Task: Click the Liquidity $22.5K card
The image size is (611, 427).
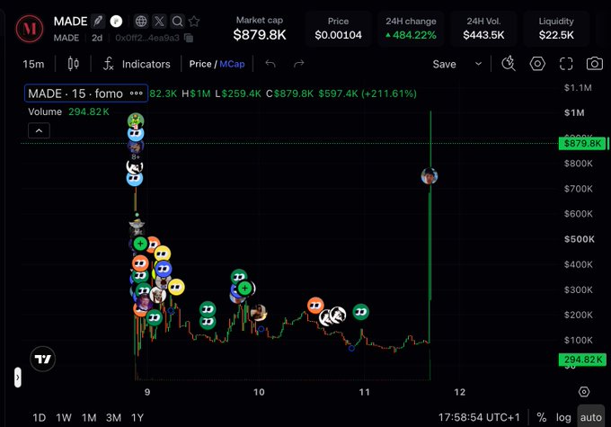Action: point(556,29)
